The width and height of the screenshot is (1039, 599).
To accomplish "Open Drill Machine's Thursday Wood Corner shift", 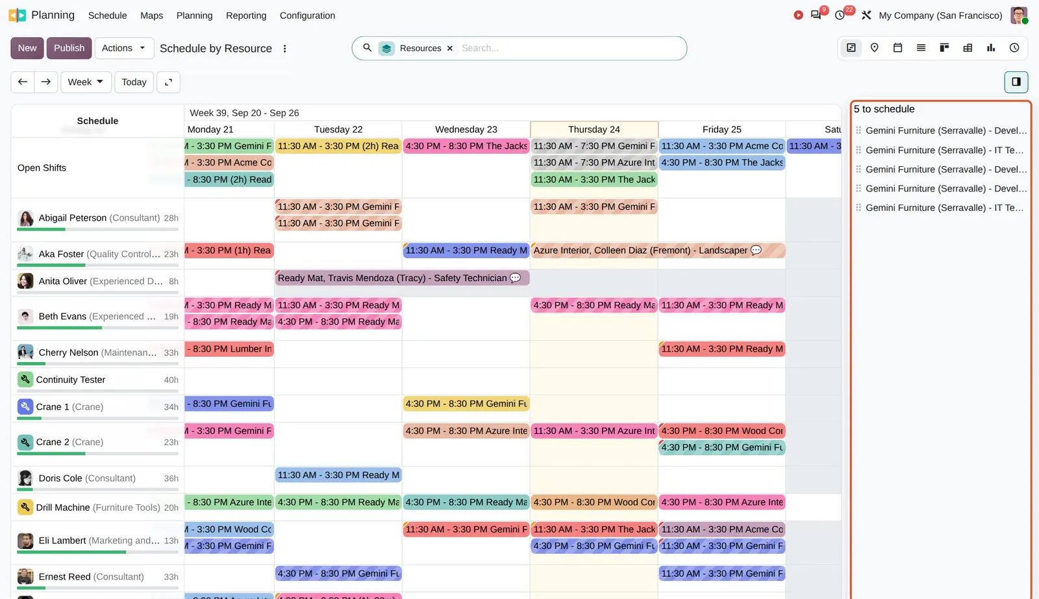I will click(594, 502).
